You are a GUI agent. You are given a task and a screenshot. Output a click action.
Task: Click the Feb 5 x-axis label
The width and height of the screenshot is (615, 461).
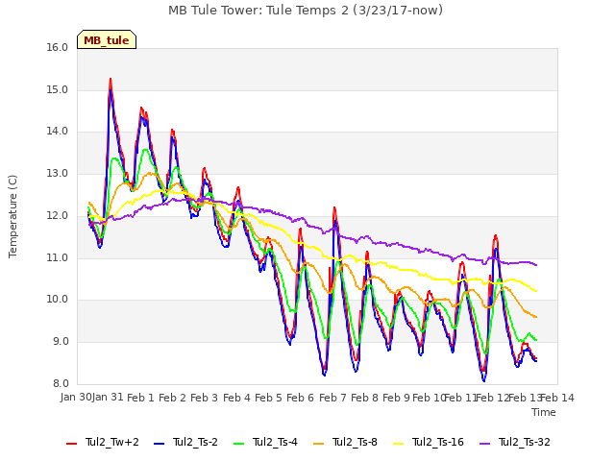(268, 398)
